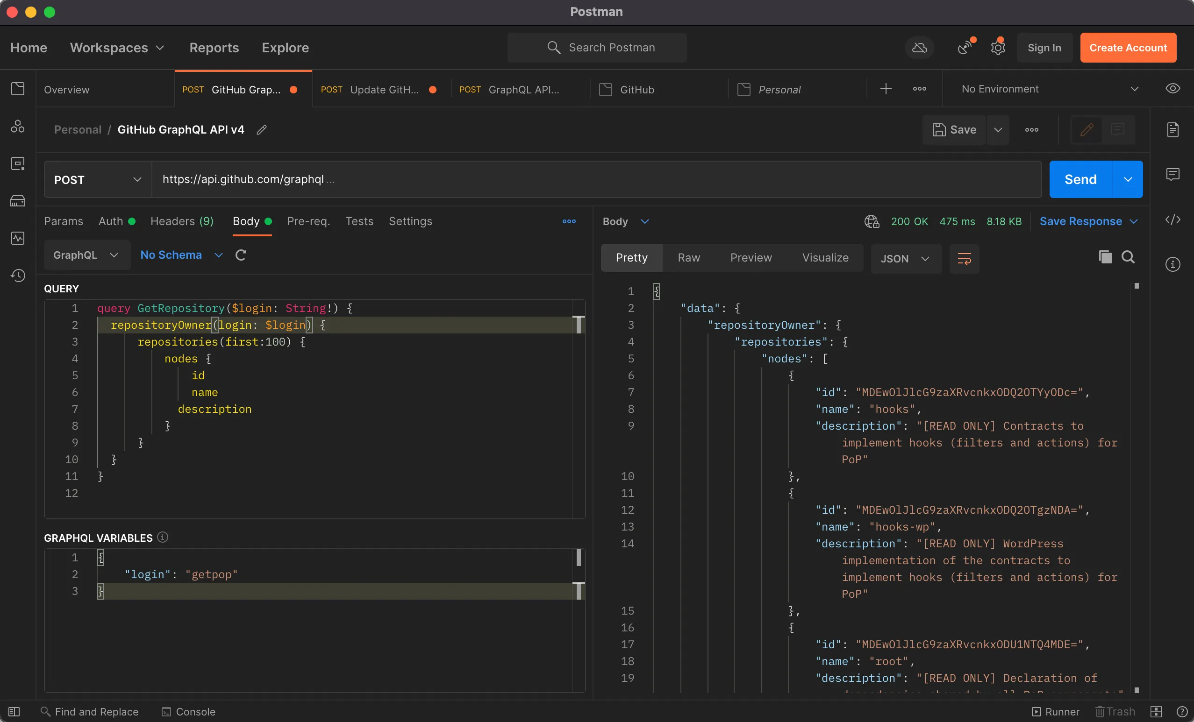Expand the Send button dropdown arrow
This screenshot has width=1194, height=722.
coord(1129,179)
